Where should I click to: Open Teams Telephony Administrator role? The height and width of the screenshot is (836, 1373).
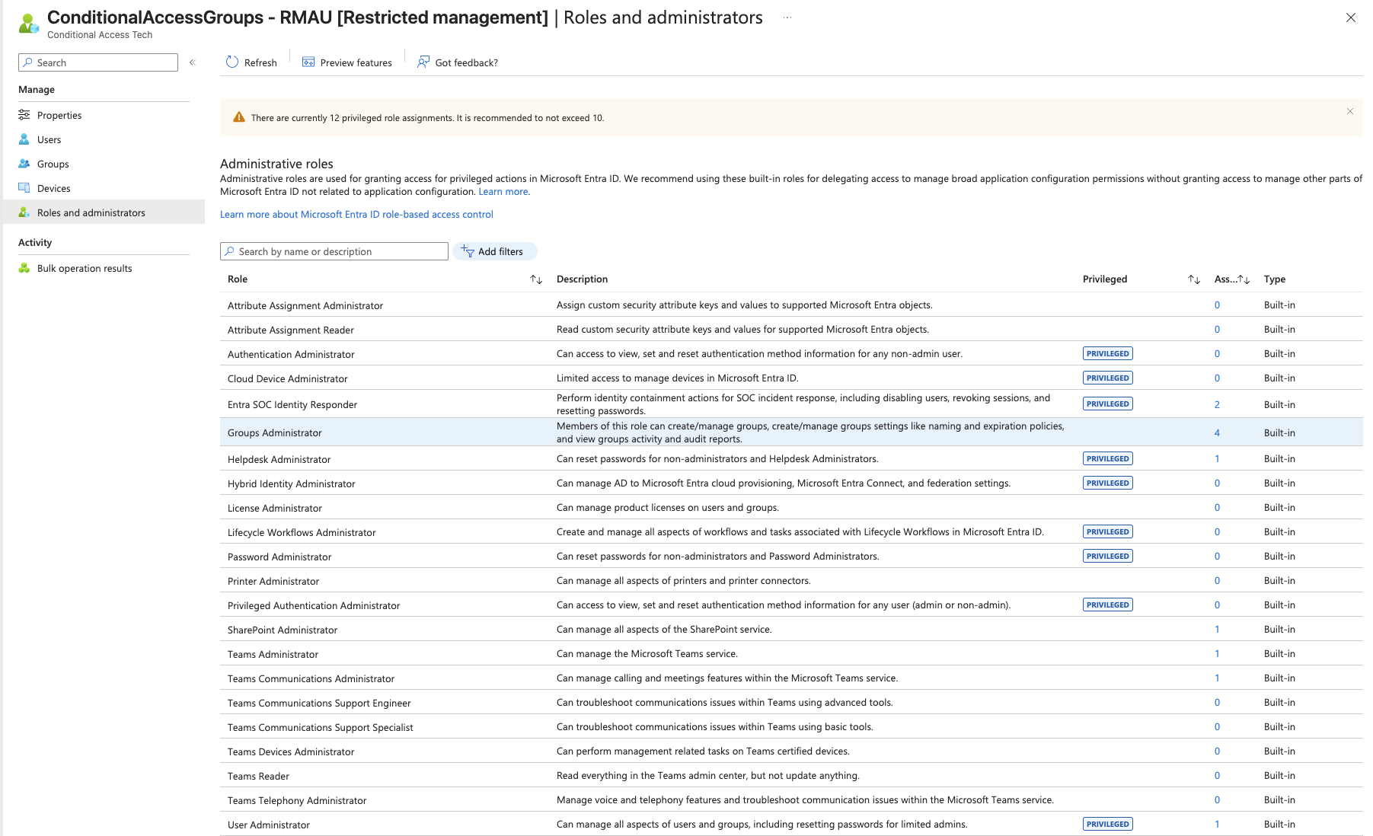[x=297, y=800]
